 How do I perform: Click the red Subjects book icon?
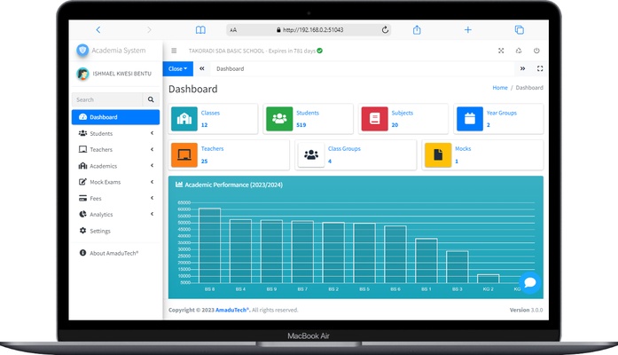pos(374,119)
